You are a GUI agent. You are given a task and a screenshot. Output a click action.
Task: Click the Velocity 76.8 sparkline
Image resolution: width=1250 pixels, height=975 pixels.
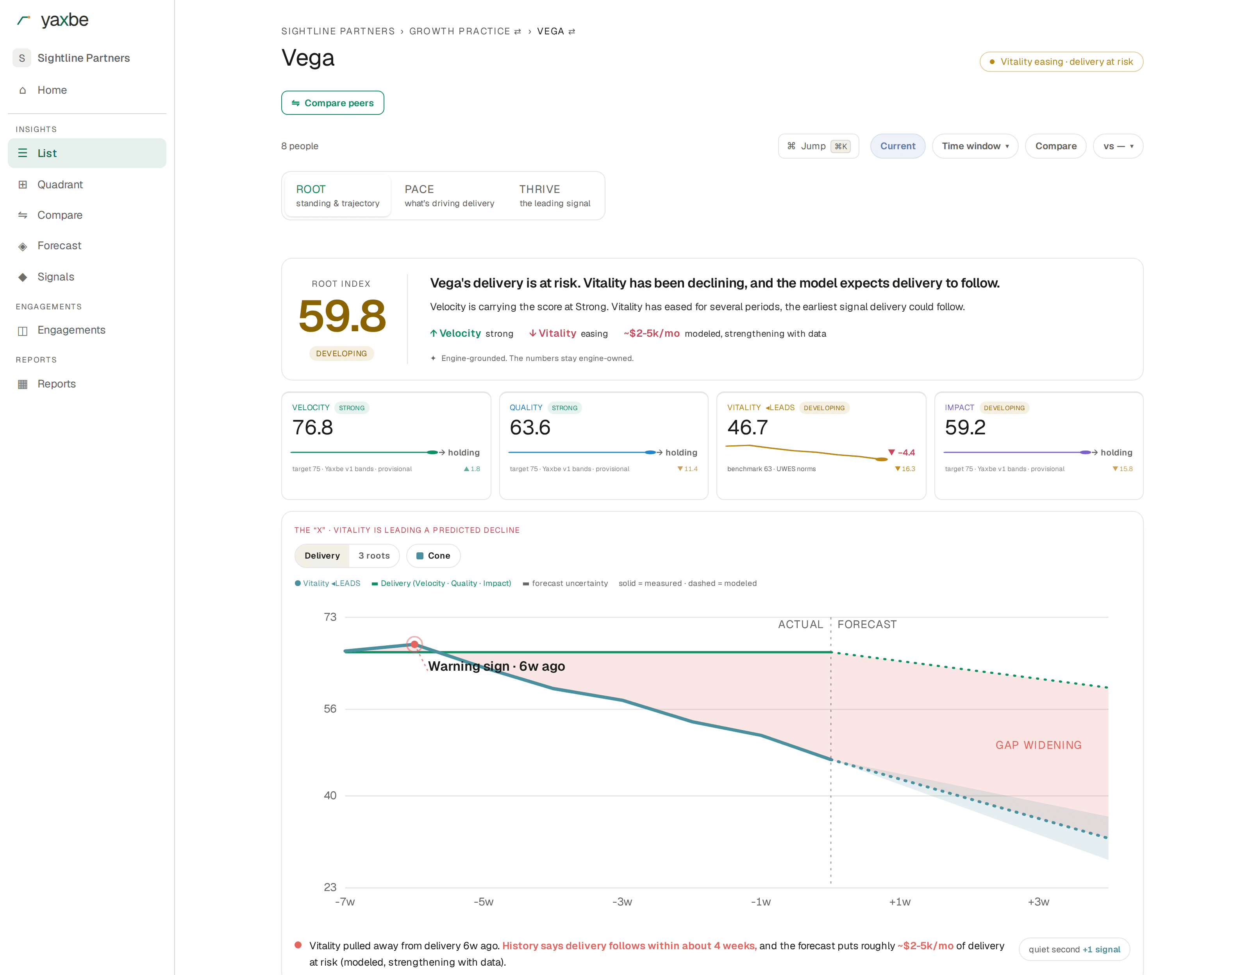[x=364, y=453]
